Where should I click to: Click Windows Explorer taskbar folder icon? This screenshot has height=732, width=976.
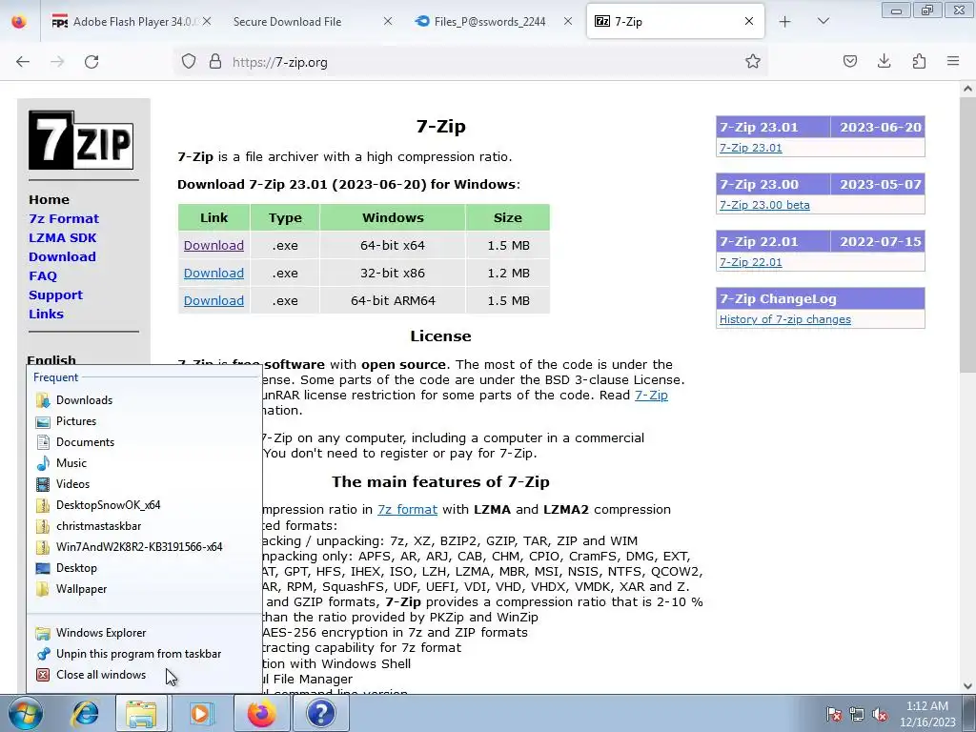[142, 713]
